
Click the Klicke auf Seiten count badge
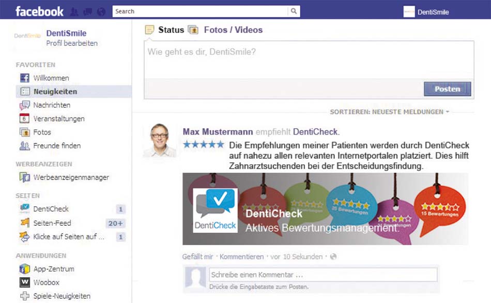click(120, 237)
